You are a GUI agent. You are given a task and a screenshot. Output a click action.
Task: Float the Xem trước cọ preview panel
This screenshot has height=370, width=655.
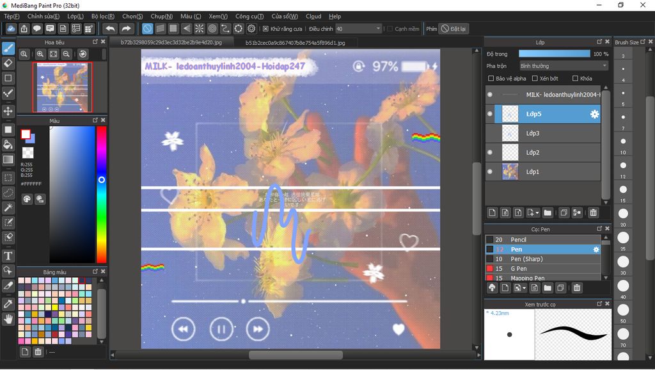(599, 304)
